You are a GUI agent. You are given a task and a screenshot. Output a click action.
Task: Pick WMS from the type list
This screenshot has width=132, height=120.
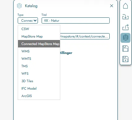coord(39,51)
